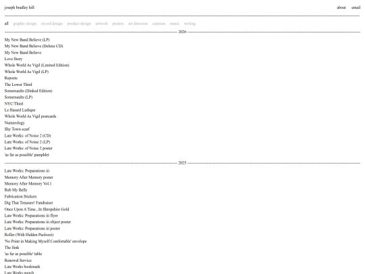The height and width of the screenshot is (274, 365).
Task: Filter by music category
Action: coord(174,24)
